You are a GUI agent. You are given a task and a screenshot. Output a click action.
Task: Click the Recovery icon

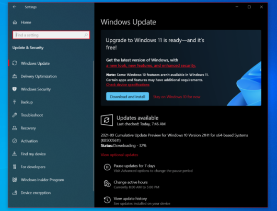tap(15, 128)
